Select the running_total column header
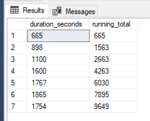 113,24
